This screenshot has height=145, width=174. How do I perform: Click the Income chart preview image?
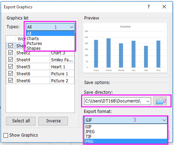[x=125, y=48]
